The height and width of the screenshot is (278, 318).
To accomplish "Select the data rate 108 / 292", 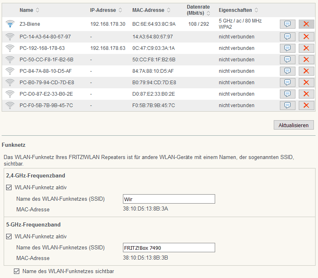I will pyautogui.click(x=199, y=24).
